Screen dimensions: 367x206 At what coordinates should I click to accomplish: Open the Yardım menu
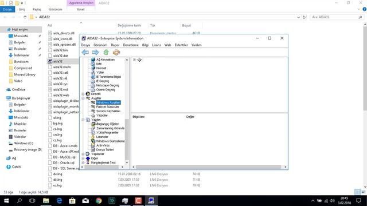[x=196, y=45]
